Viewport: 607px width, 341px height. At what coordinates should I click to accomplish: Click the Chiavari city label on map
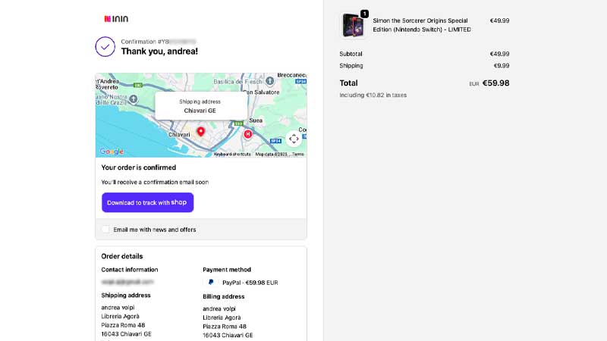pos(178,134)
